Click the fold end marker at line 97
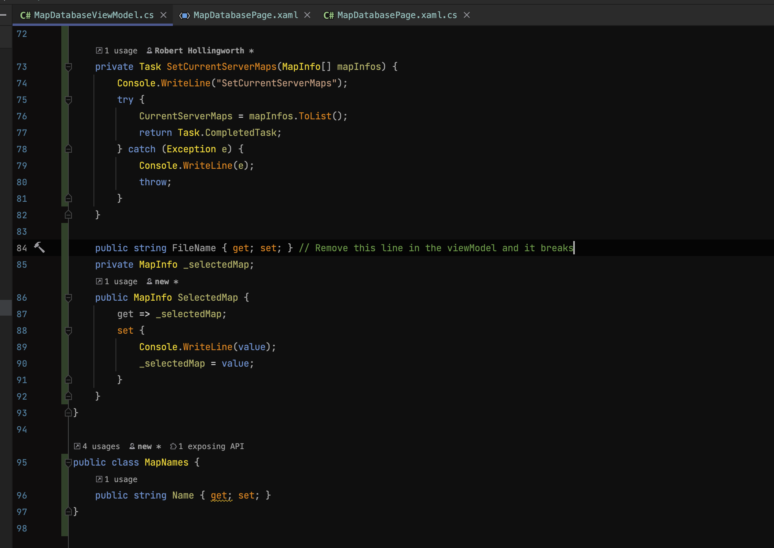 coord(68,512)
